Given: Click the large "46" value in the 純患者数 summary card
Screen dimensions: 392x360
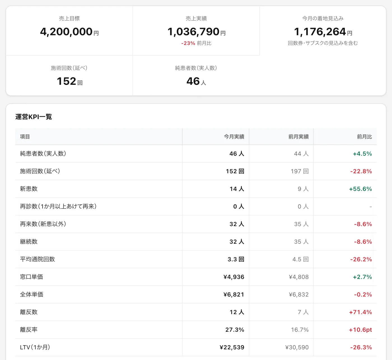Looking at the screenshot, I should coord(193,81).
